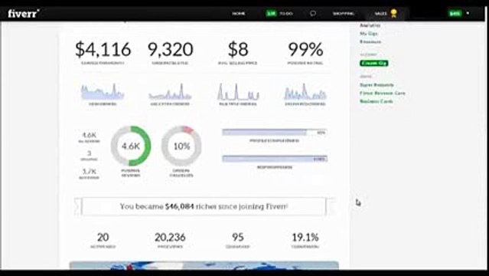Open the Analytics link in the sidebar
The height and width of the screenshot is (276, 489).
[370, 25]
